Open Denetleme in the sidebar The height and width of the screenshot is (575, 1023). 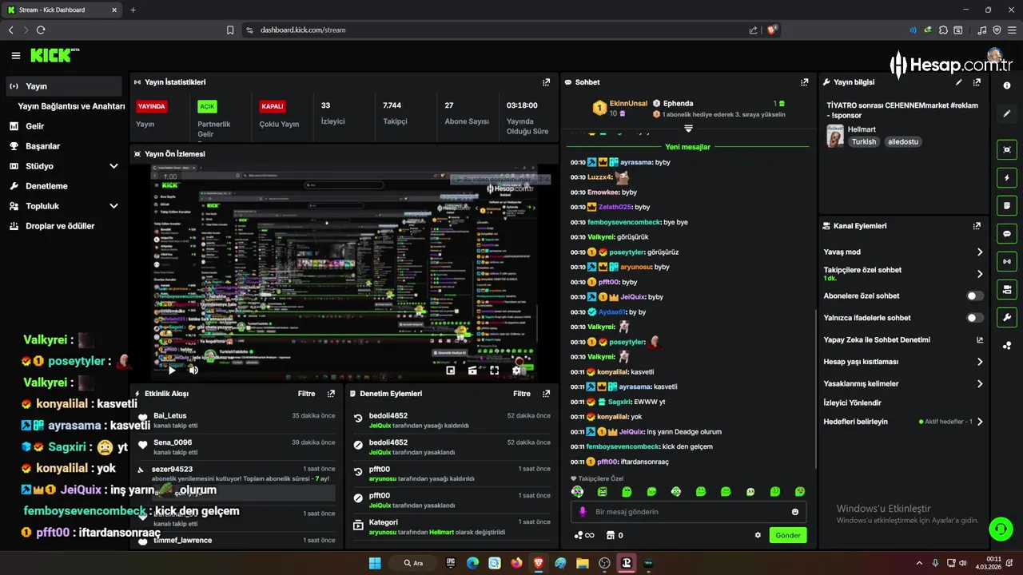point(64,186)
